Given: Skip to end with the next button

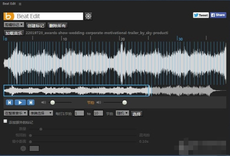Looking at the screenshot, I should tap(31, 102).
